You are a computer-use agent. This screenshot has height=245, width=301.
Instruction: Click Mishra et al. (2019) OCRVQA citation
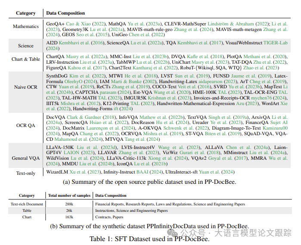163,133
